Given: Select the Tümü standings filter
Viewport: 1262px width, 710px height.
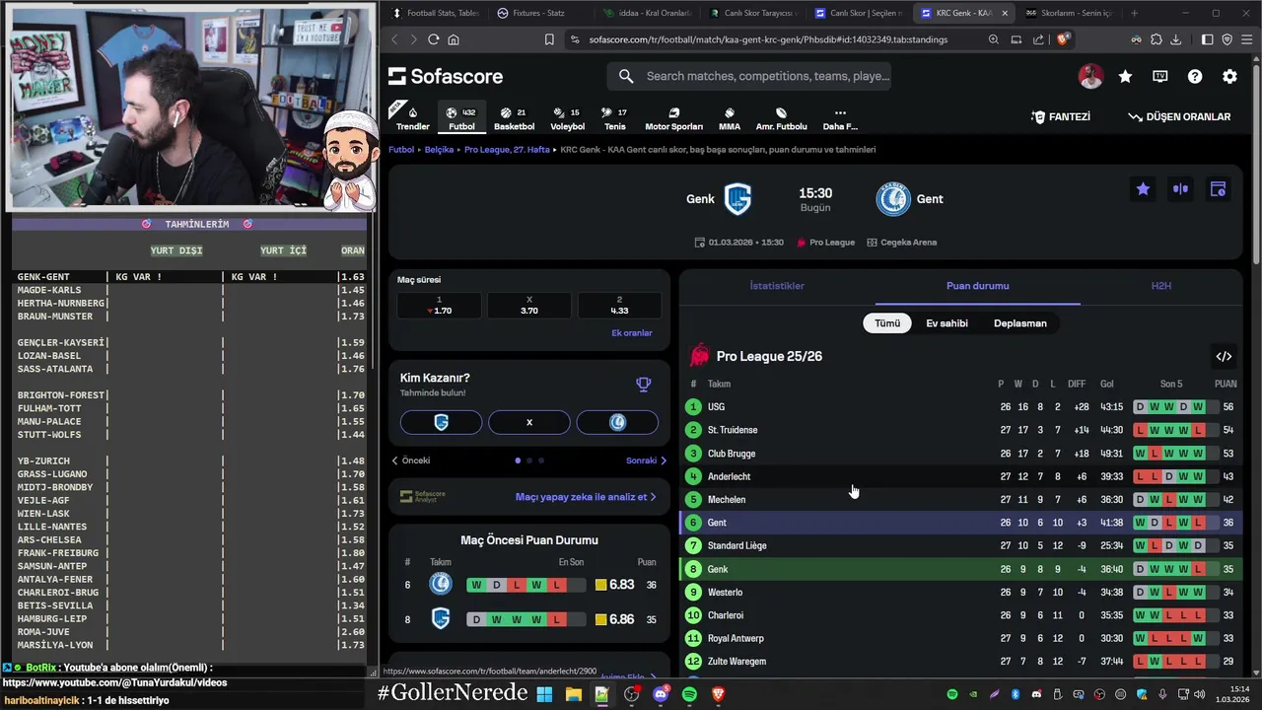Looking at the screenshot, I should 887,323.
